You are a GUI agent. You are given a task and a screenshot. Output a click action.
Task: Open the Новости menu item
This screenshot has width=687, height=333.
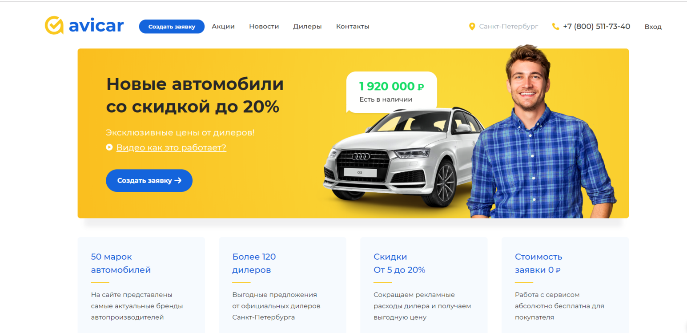click(x=264, y=27)
